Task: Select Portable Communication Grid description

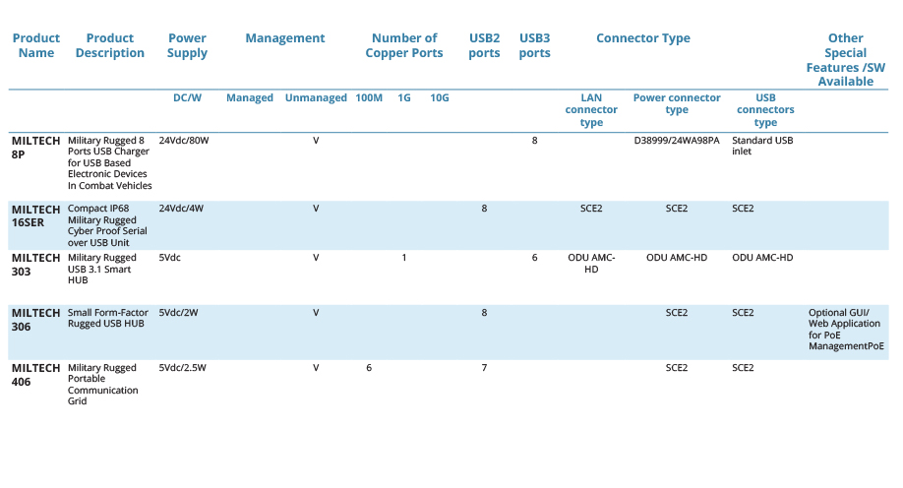Action: 102,385
